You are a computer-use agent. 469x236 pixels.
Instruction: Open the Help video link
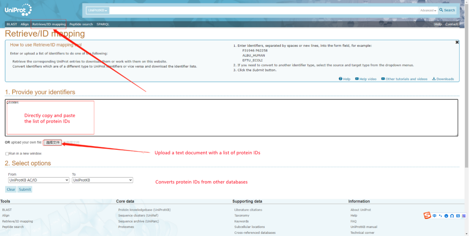(366, 79)
